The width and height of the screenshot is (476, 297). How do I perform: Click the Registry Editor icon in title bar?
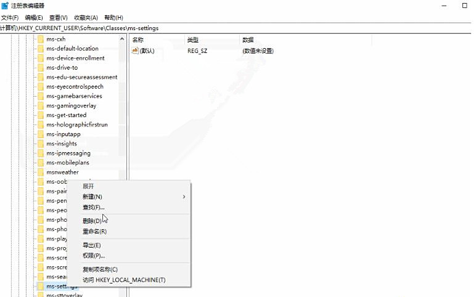coord(5,6)
